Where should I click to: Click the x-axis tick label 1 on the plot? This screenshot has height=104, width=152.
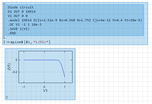tap(65, 87)
